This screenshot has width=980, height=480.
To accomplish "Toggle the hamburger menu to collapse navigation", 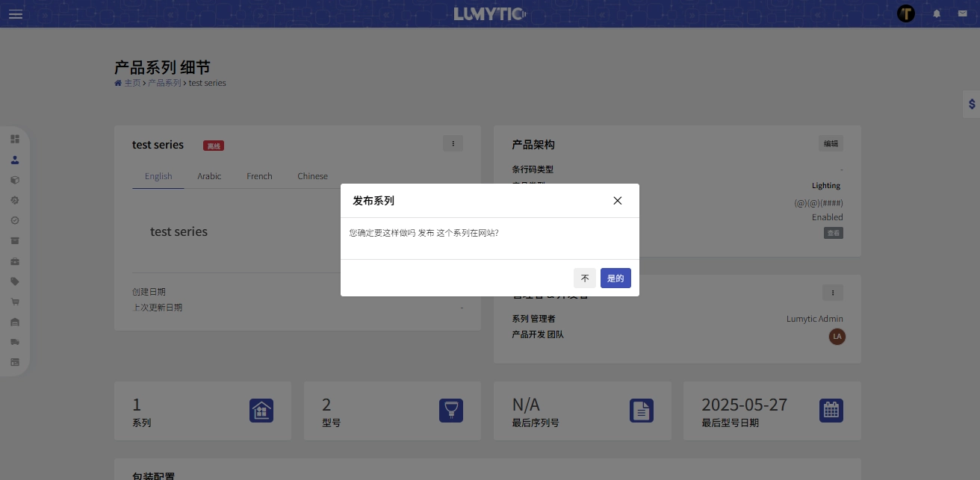I will [16, 14].
